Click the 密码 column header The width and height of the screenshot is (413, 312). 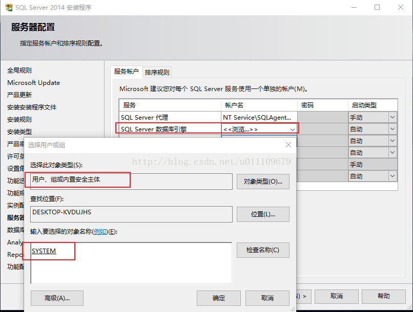pos(323,105)
